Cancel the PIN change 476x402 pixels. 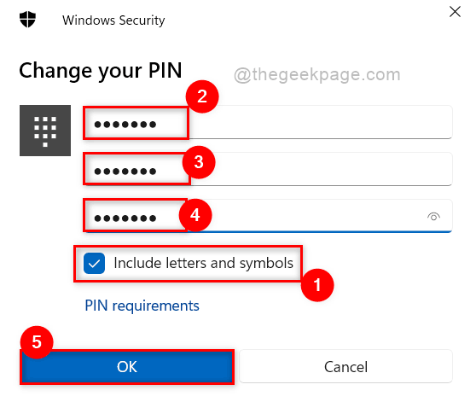pos(345,366)
